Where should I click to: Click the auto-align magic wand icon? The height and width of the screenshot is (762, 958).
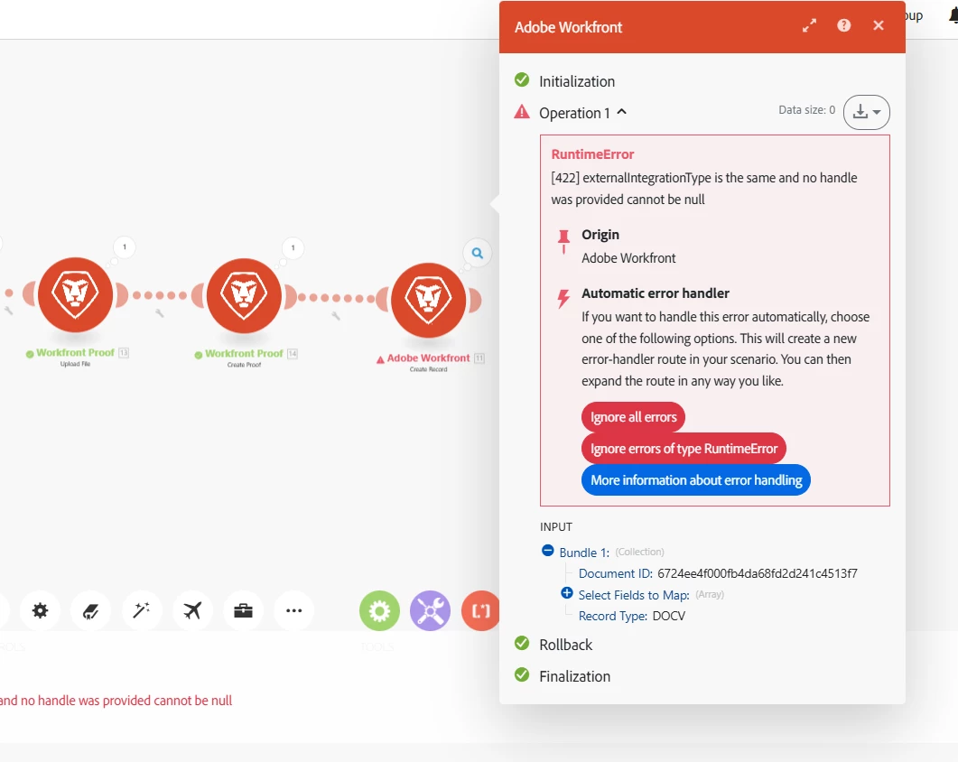tap(142, 610)
